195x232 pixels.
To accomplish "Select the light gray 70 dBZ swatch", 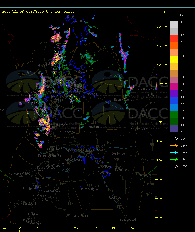I will pos(174,25).
